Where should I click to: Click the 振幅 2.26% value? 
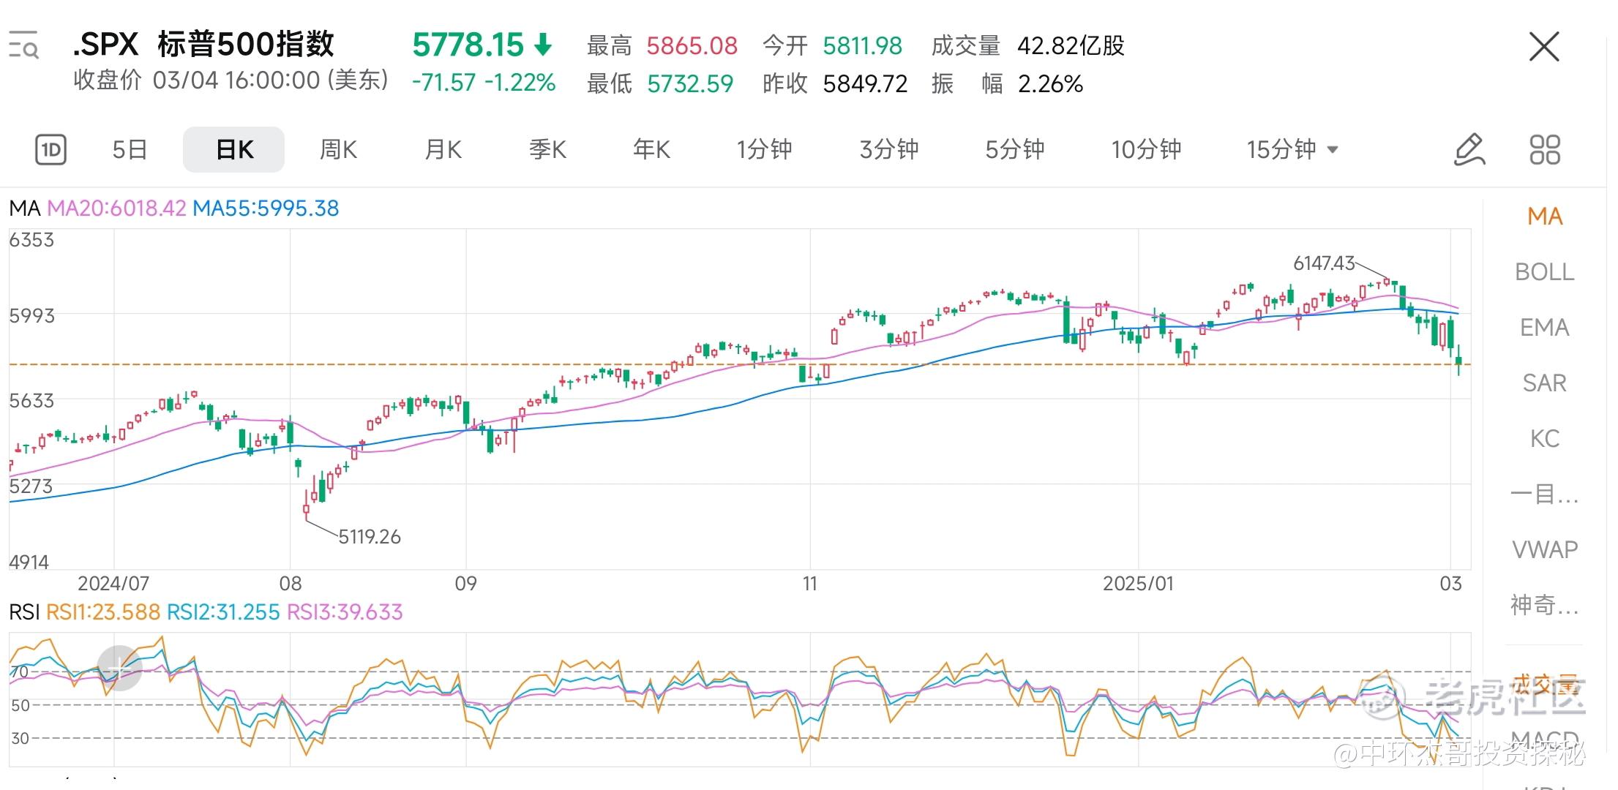coord(1050,84)
